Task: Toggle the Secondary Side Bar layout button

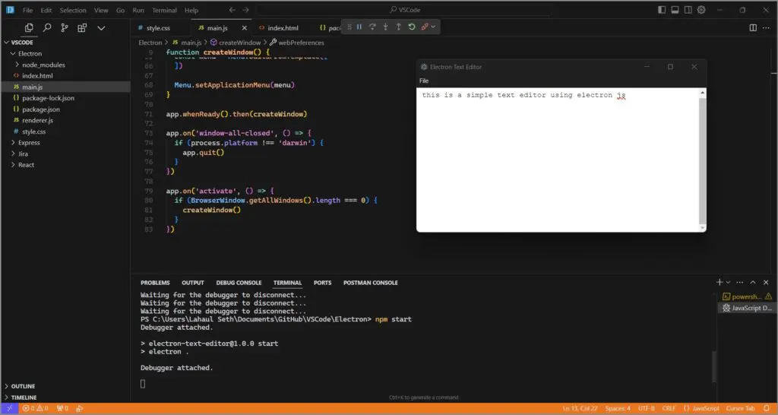Action: pyautogui.click(x=688, y=10)
